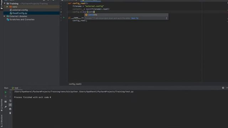Select the venv folder label
Image resolution: width=228 pixels, height=128 pixels.
[15, 7]
